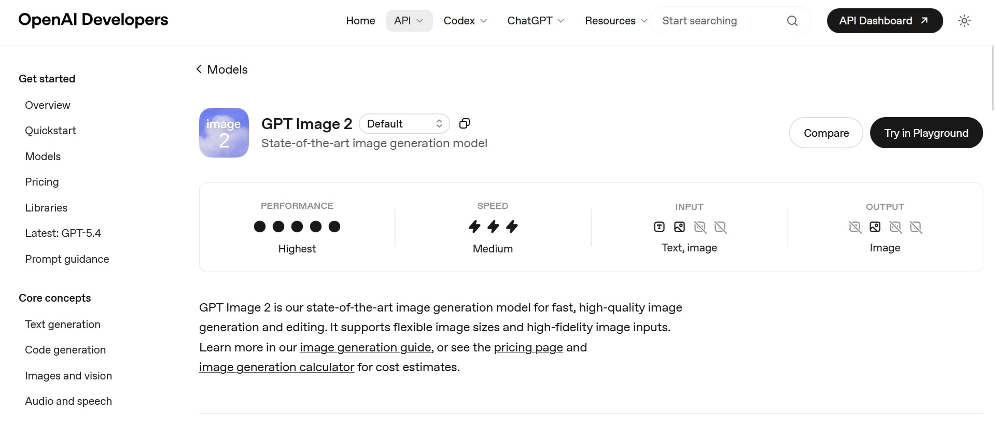The height and width of the screenshot is (424, 995).
Task: Open Text generation in the sidebar
Action: (63, 324)
